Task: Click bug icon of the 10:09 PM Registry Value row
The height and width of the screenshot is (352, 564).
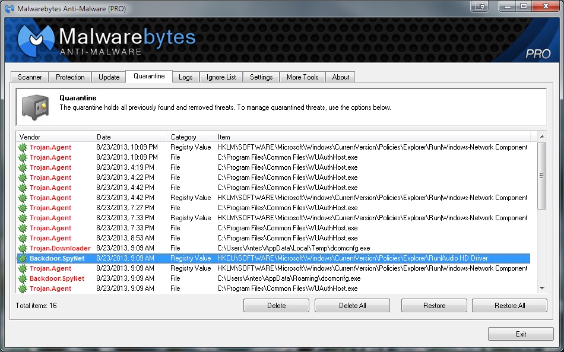Action: click(x=23, y=147)
